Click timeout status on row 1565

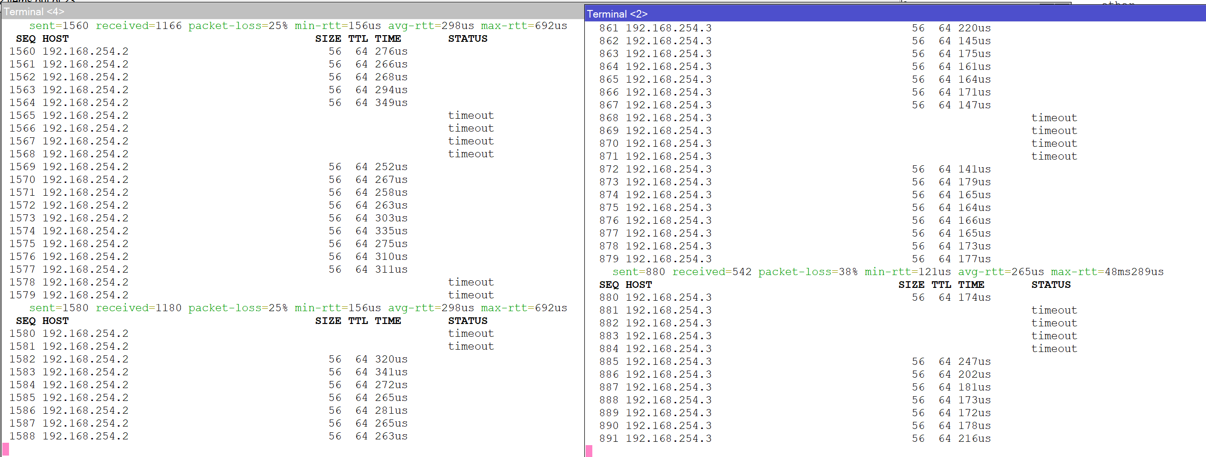(x=471, y=115)
